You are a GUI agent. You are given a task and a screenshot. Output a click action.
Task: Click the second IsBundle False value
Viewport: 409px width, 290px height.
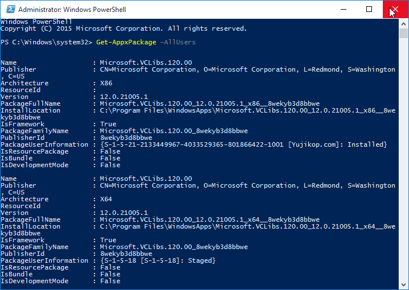(x=111, y=275)
